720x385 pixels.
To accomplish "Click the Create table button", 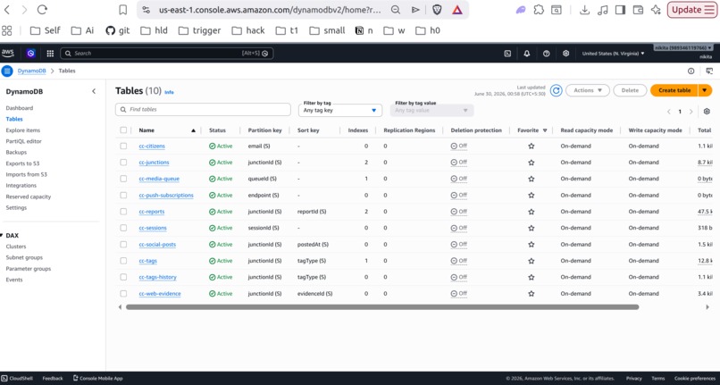I will pos(674,90).
